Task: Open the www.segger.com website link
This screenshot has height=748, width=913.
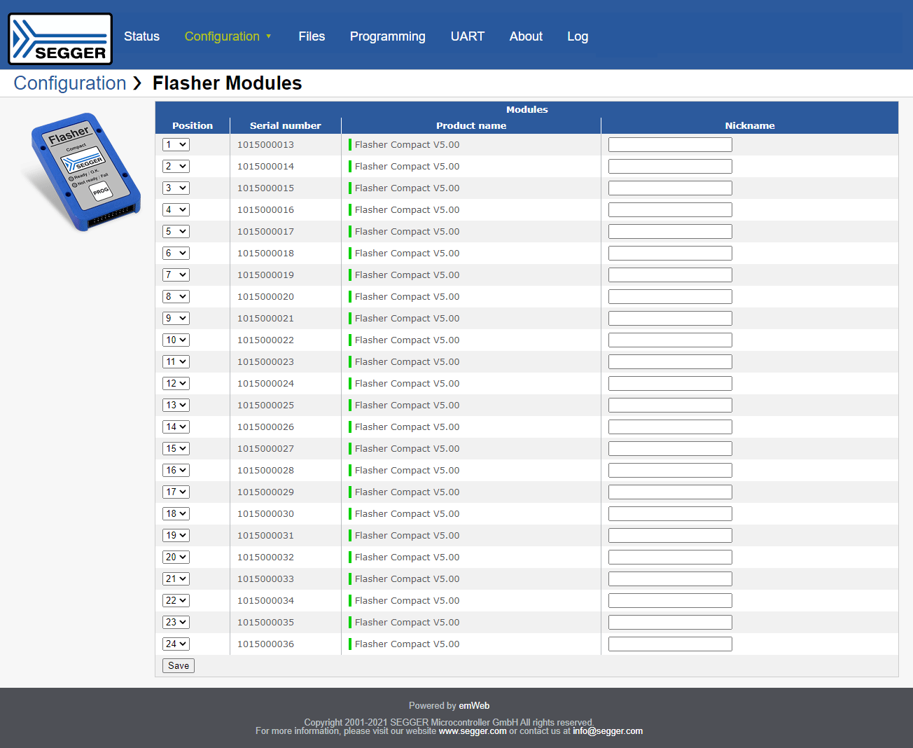Action: click(x=473, y=731)
